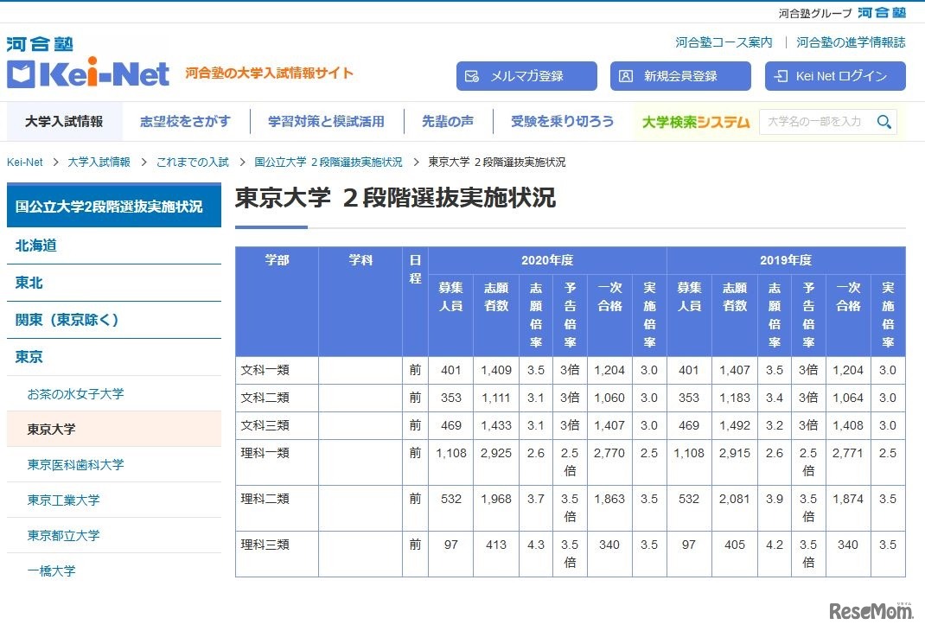Open 学習対策と模試活用 from the navigation
The height and width of the screenshot is (631, 925).
pos(326,122)
